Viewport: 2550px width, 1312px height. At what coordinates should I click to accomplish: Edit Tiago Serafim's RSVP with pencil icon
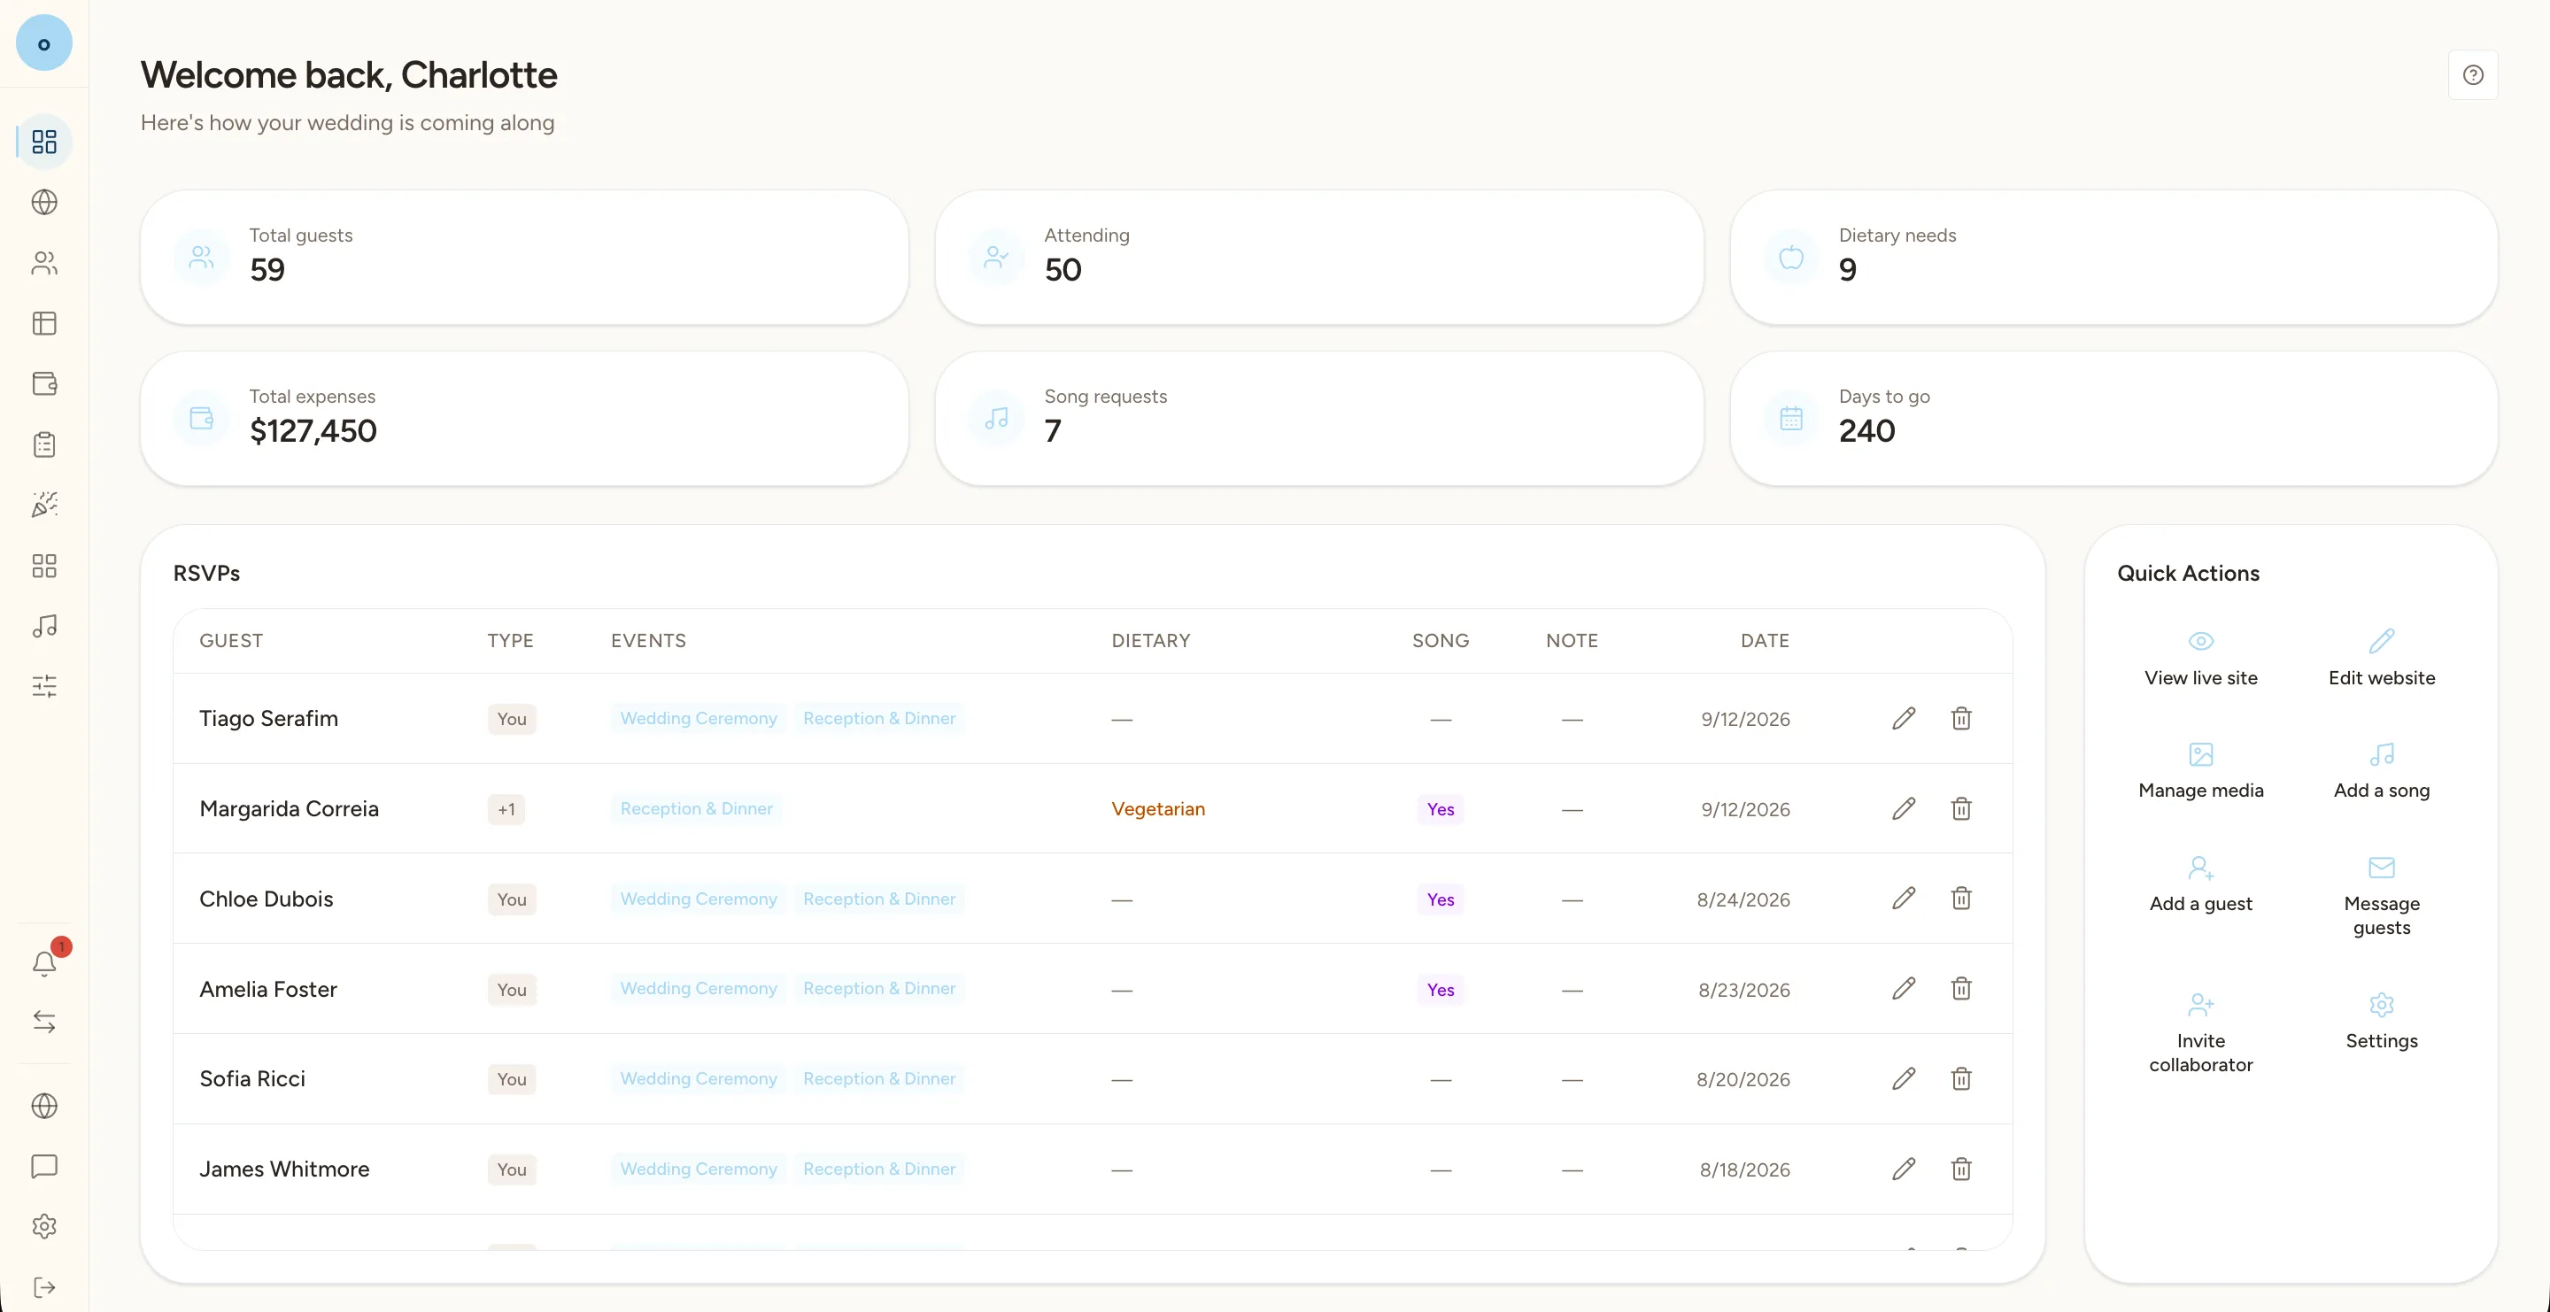click(x=1904, y=718)
